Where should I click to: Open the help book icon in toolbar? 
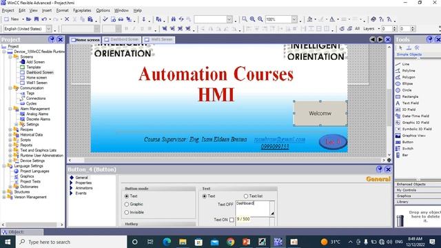click(373, 19)
